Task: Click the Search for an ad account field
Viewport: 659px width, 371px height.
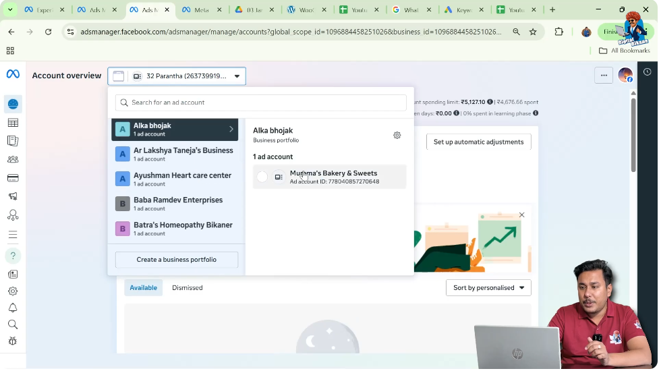Action: pos(260,103)
